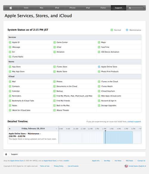
Task: Open the Site Map footer link
Action: [107, 161]
